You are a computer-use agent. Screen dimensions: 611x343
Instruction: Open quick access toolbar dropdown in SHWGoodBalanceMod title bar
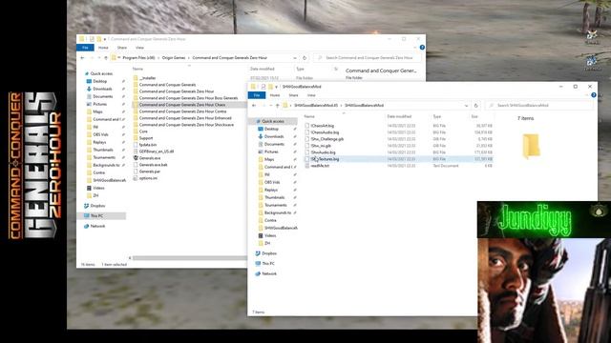(276, 87)
